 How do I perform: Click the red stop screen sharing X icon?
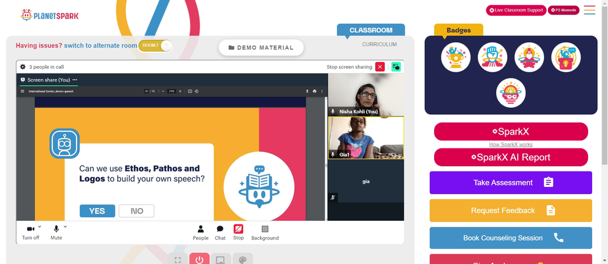(380, 67)
